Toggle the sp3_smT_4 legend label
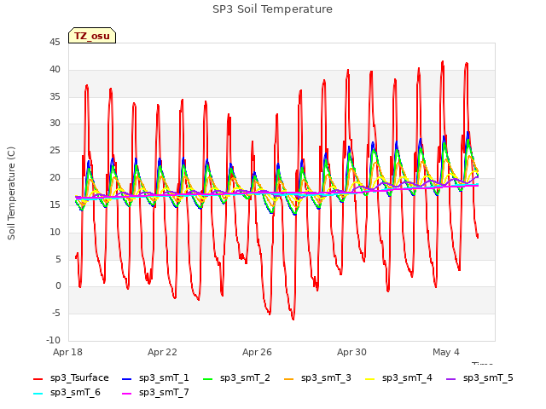546x409 pixels. (407, 378)
